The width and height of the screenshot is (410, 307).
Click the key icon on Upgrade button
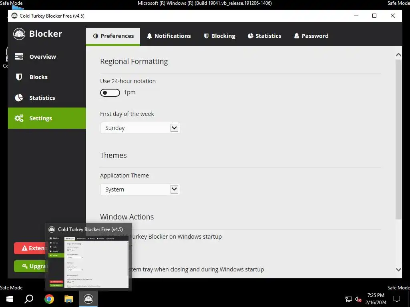(x=25, y=266)
